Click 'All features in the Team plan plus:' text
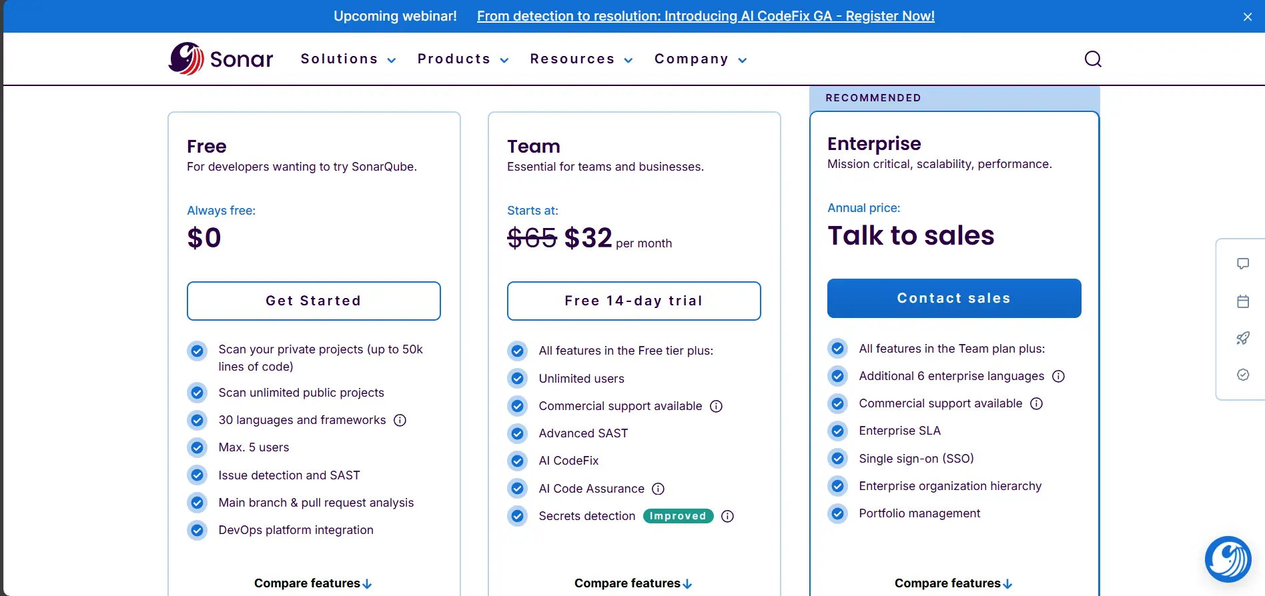Image resolution: width=1265 pixels, height=596 pixels. pos(952,349)
